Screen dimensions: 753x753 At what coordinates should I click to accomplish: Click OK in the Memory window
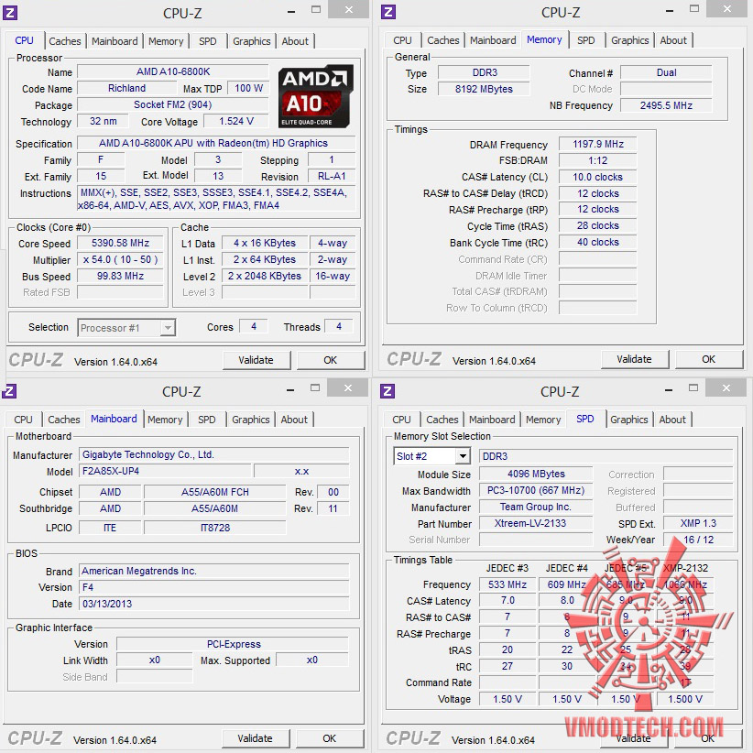(x=709, y=359)
